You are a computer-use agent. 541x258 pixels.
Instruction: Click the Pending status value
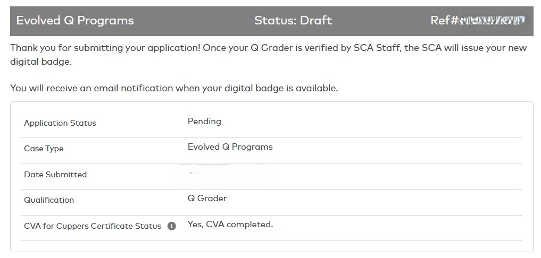204,121
